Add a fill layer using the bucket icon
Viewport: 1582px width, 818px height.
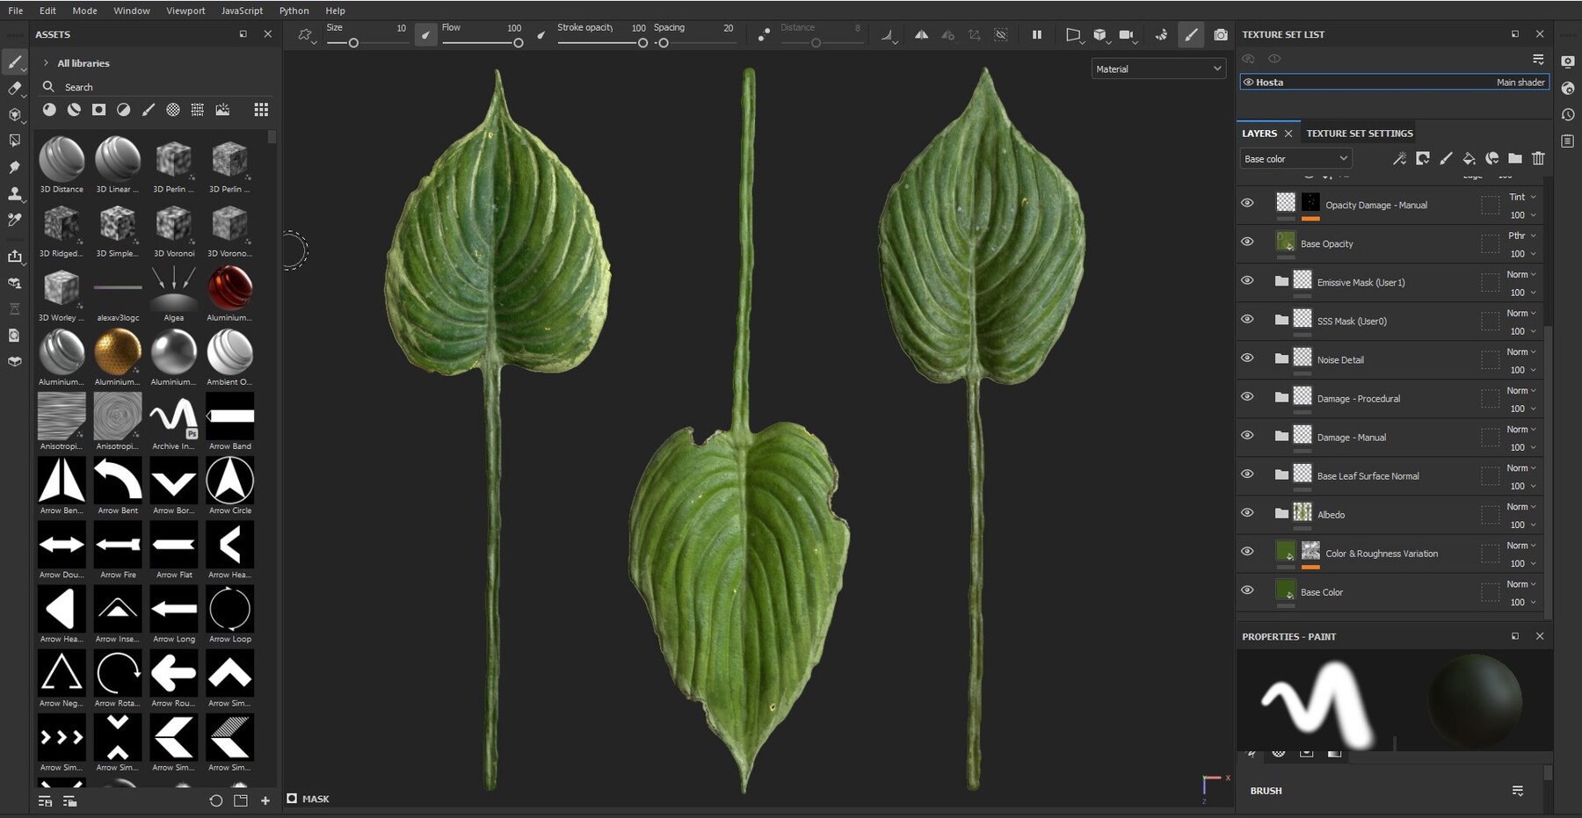pos(1469,159)
